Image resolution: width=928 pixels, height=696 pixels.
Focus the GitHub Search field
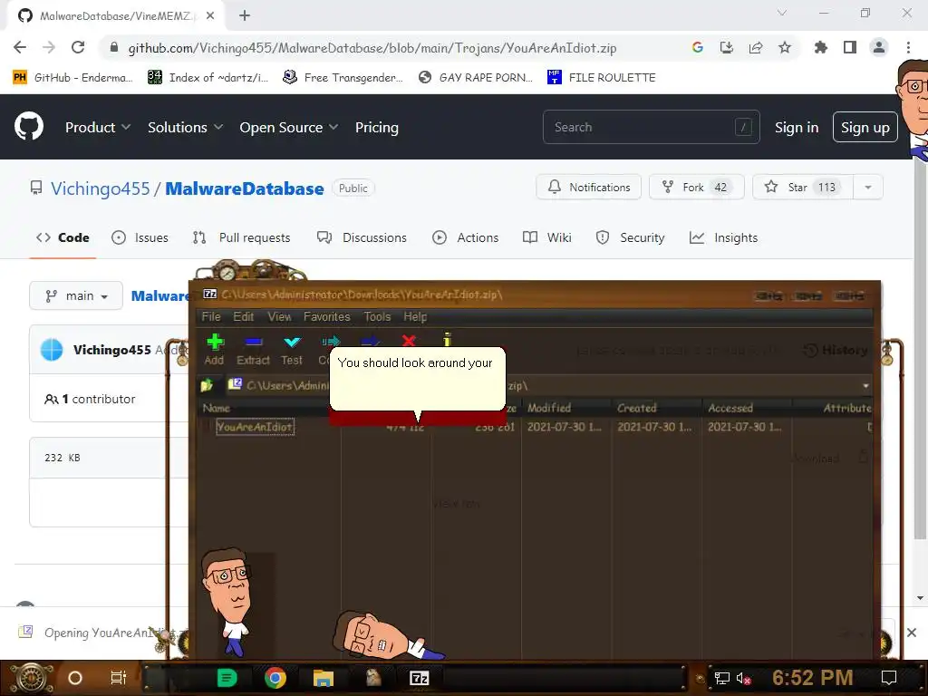(x=651, y=127)
